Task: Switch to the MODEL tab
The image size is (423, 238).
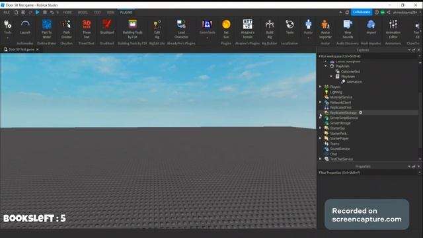Action: 83,13
